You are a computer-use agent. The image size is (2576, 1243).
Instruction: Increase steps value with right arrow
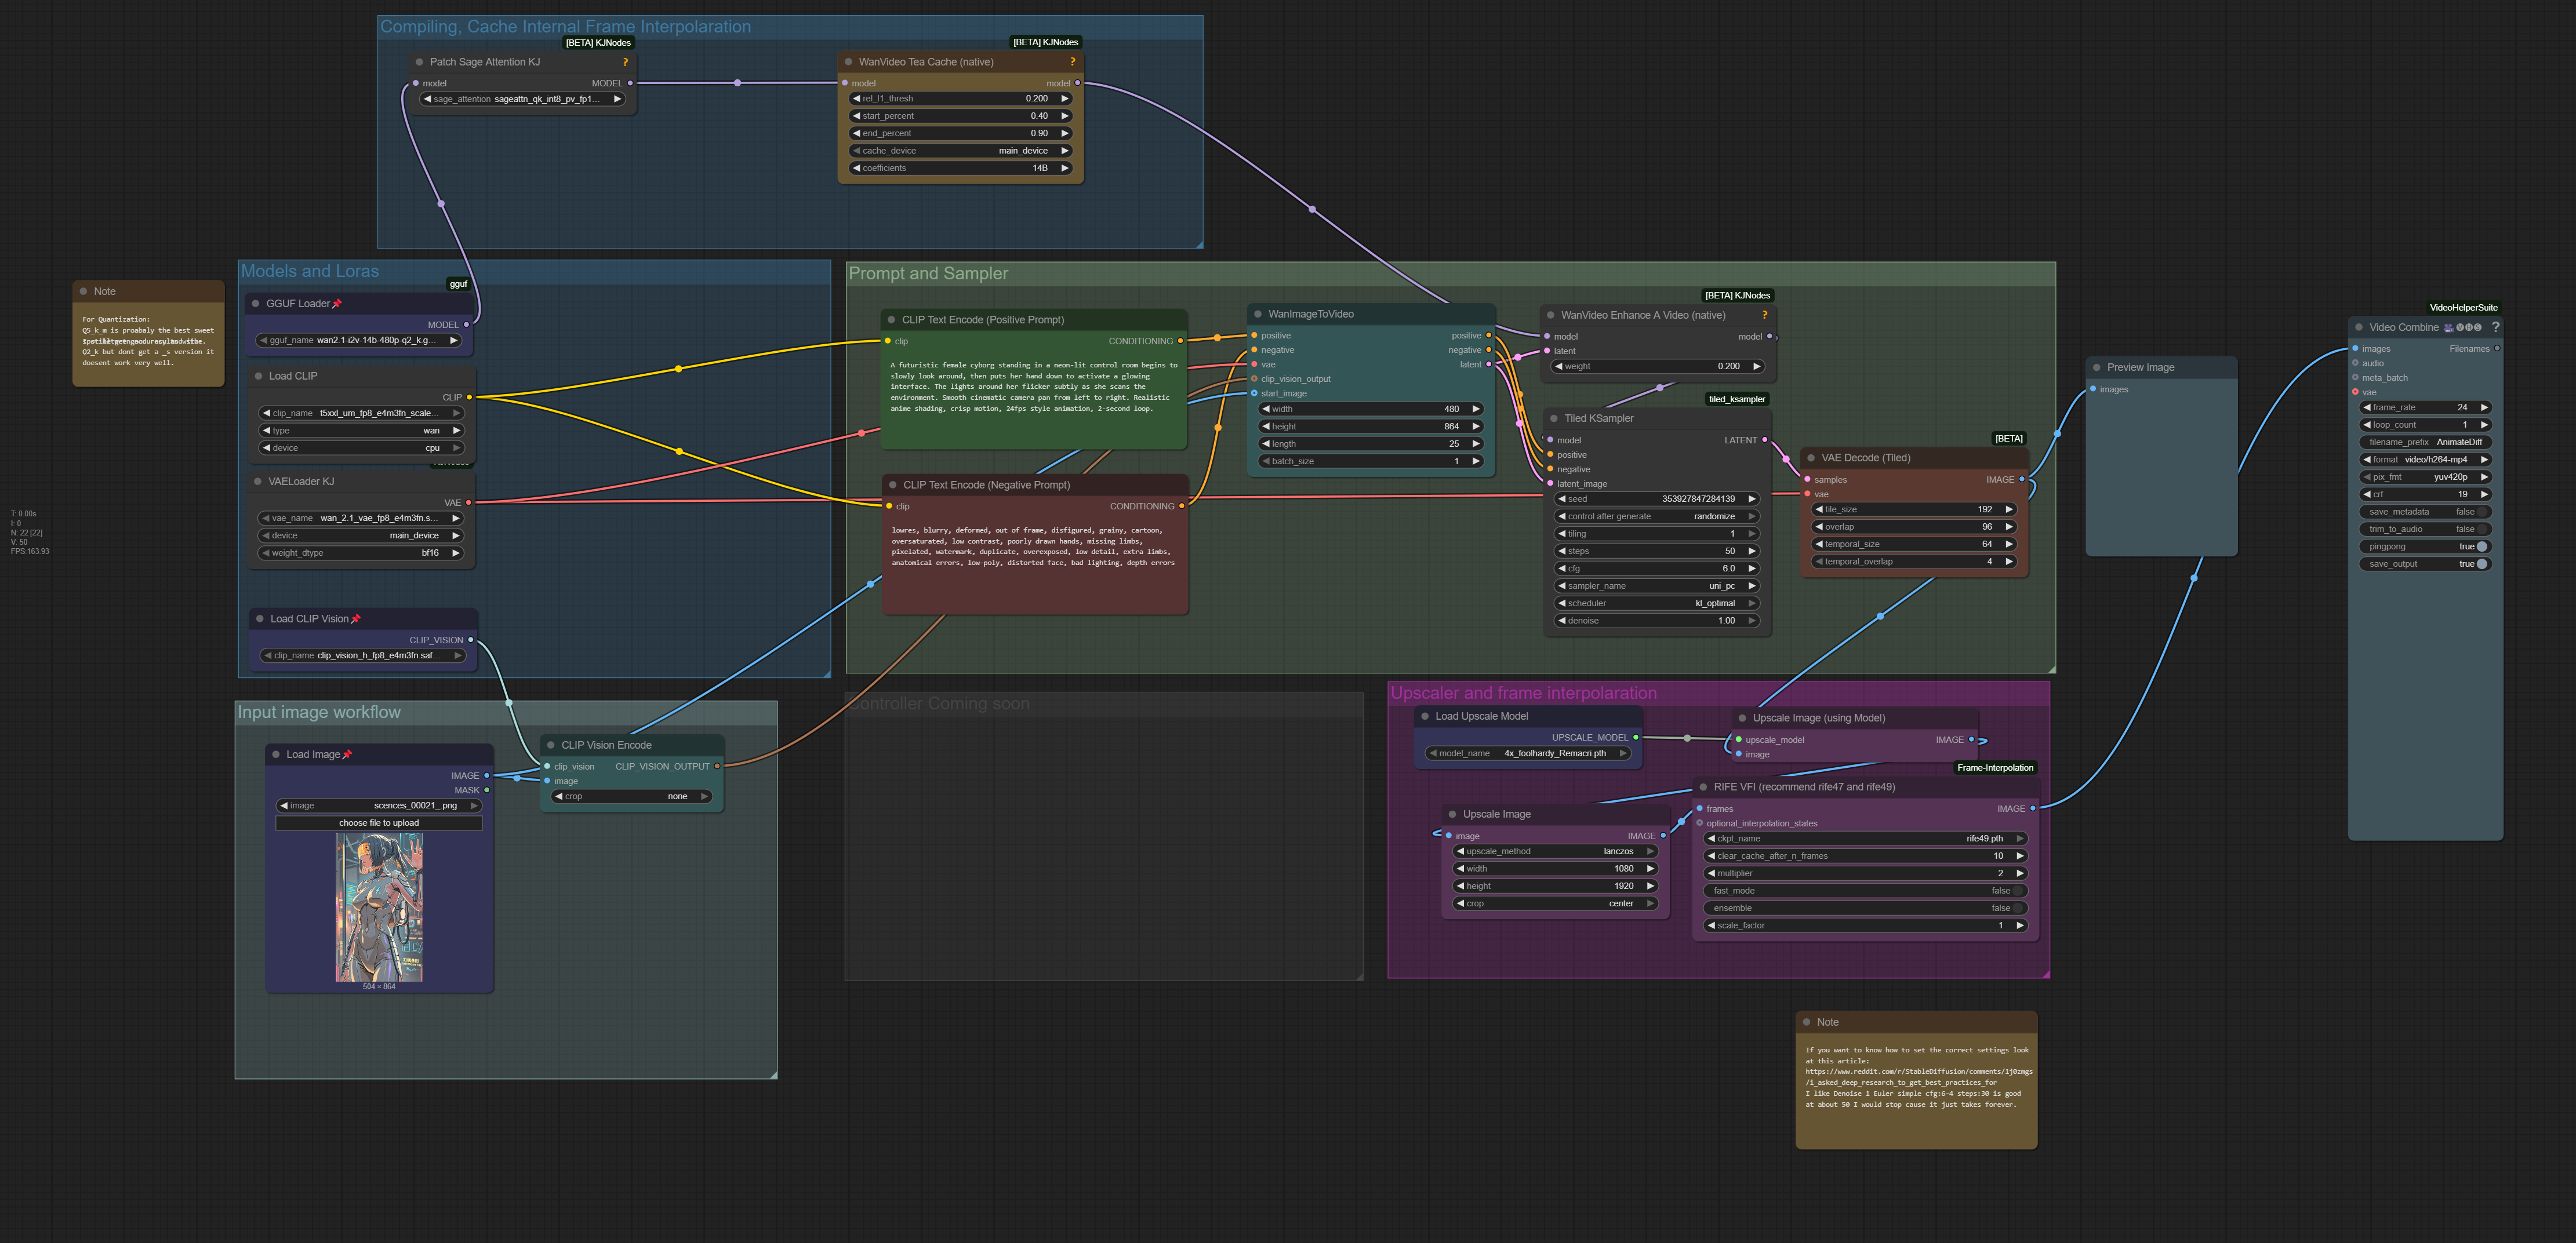[x=1751, y=552]
